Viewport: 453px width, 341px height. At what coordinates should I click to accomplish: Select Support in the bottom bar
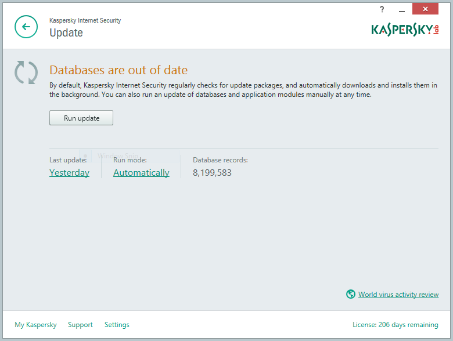click(80, 325)
